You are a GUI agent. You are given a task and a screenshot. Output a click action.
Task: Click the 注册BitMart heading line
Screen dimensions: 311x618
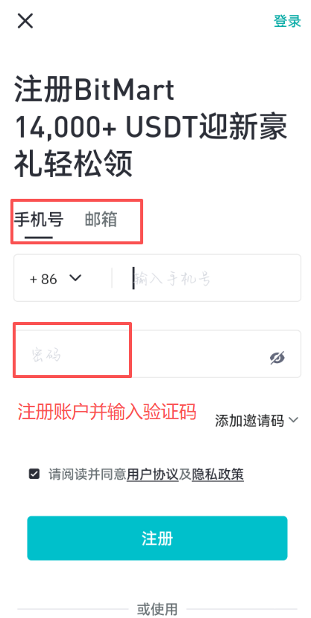coord(95,89)
